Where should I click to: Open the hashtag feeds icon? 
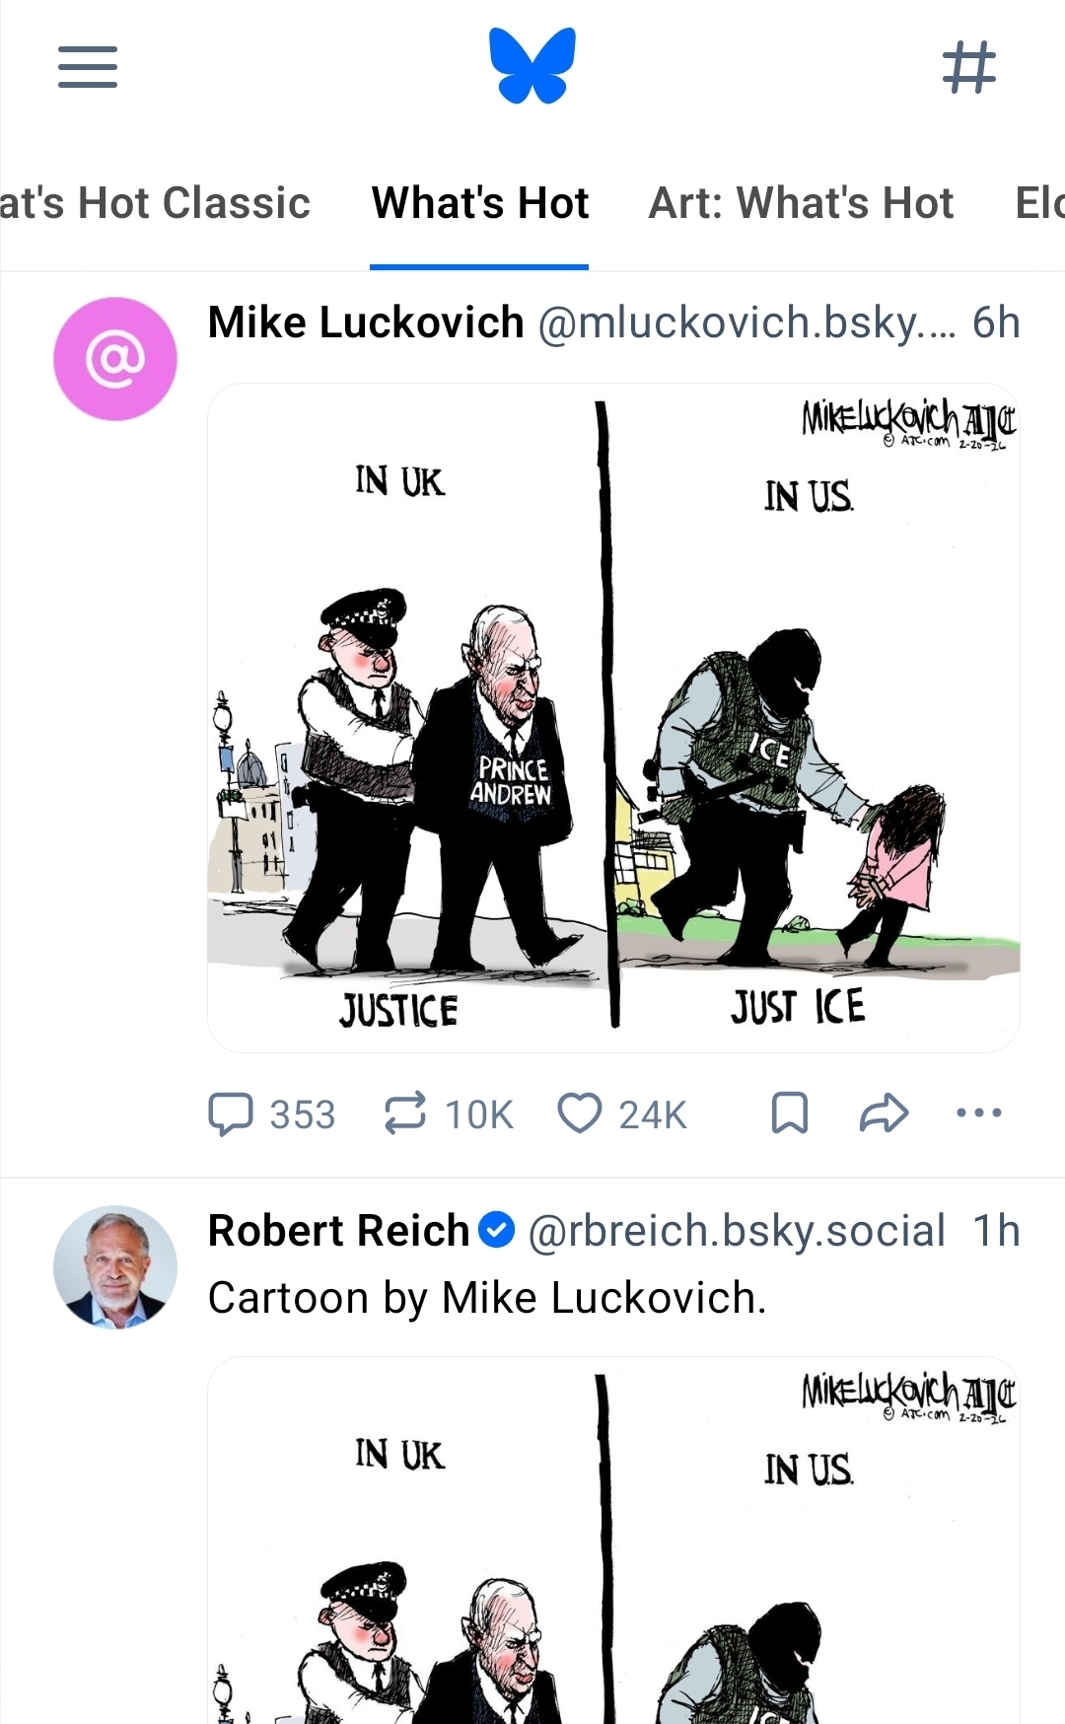tap(969, 67)
